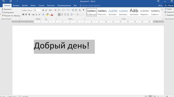The image size is (174, 97).
Task: Center align text
Action: coord(62,15)
